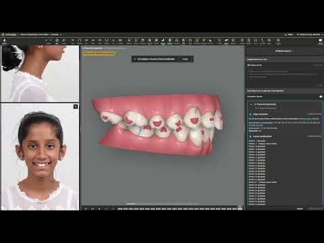Open the smiling frontal face photo

click(40, 157)
